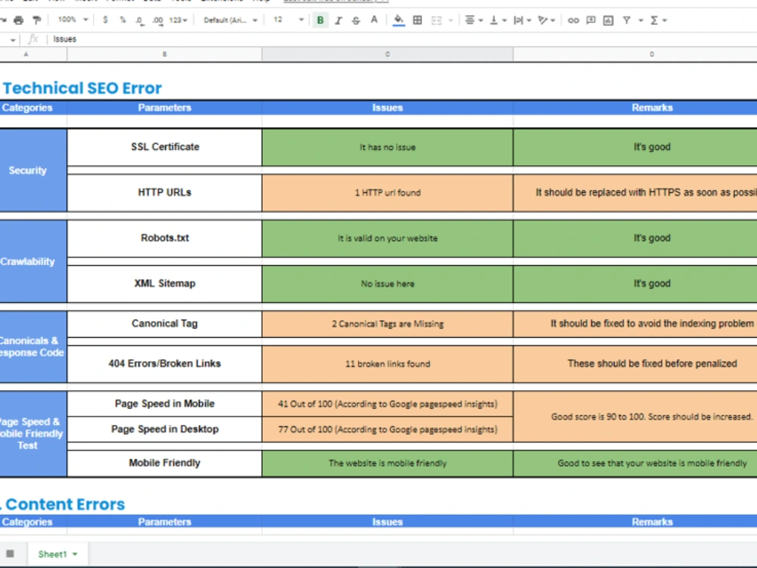Format as currency with dollar icon
The width and height of the screenshot is (757, 568).
point(105,20)
